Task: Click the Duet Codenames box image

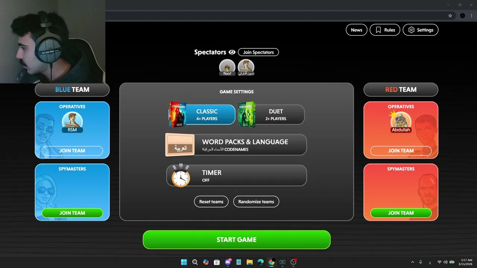Action: (247, 114)
